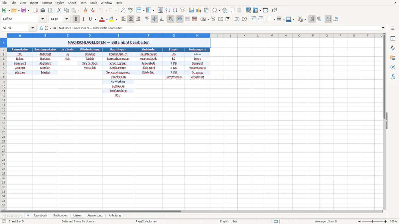
Task: Define the print area
Action: 248,10
